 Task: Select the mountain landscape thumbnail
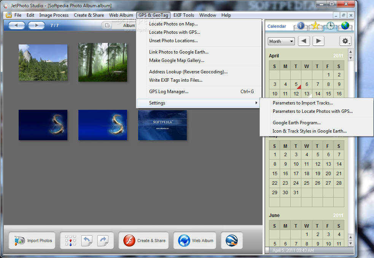43,62
